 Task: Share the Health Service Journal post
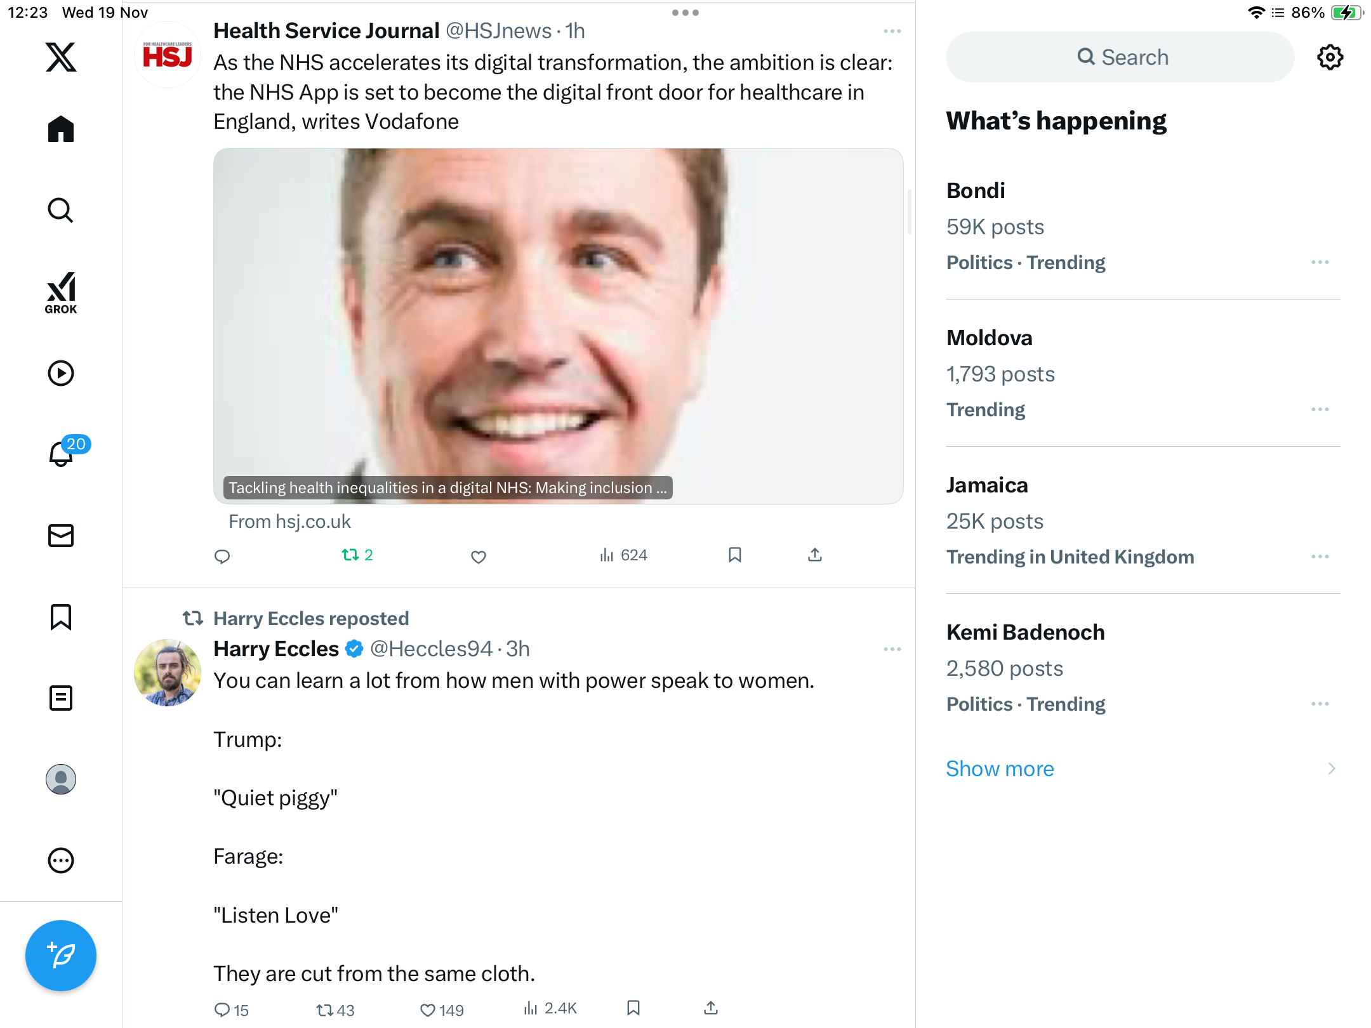coord(815,555)
